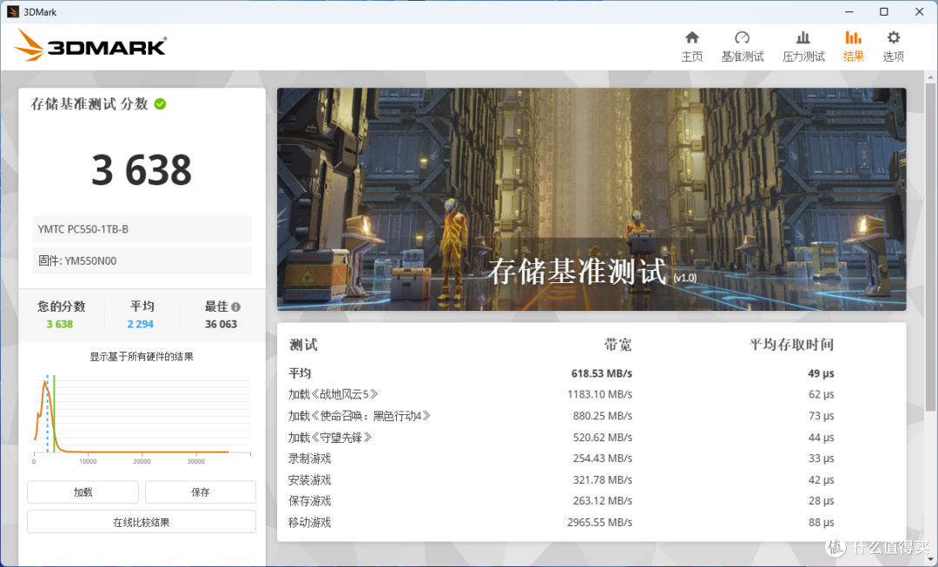Minimize the 3DMark window
This screenshot has width=938, height=567.
[x=849, y=12]
